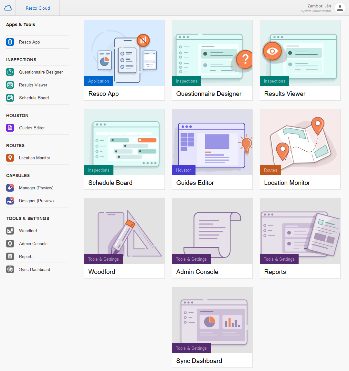Open the Sync Dashboard tile title link

click(x=199, y=361)
